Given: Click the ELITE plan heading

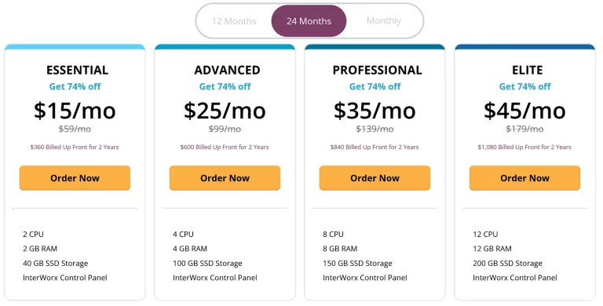Looking at the screenshot, I should coord(528,70).
